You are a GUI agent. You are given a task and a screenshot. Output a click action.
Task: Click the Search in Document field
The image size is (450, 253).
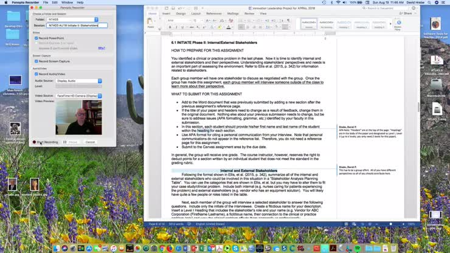pos(386,9)
